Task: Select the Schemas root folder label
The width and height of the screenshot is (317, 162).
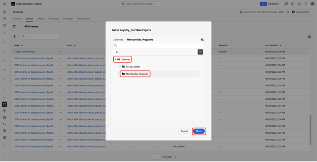Action: (x=126, y=59)
